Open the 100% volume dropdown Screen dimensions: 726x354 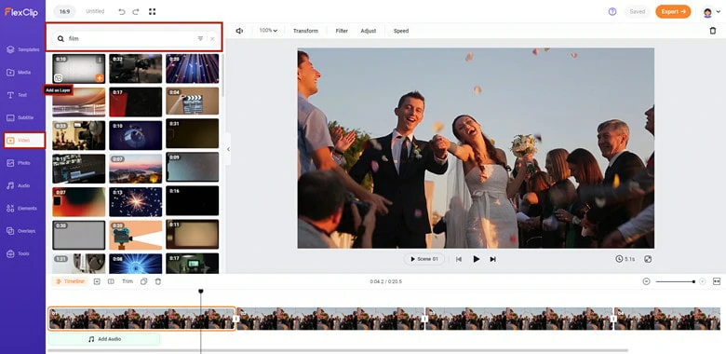pos(268,31)
